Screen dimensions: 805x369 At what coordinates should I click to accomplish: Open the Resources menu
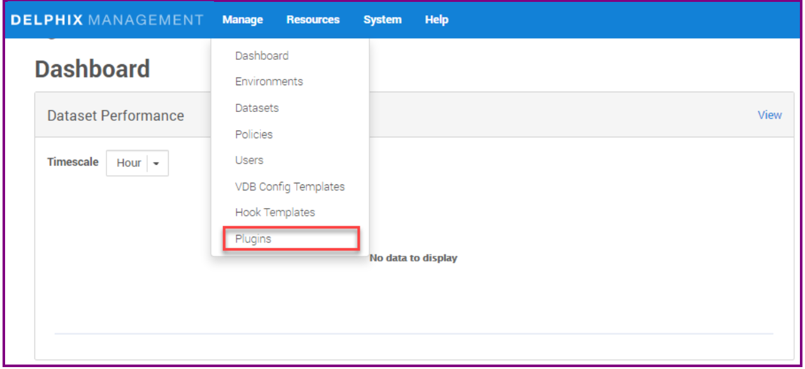313,20
